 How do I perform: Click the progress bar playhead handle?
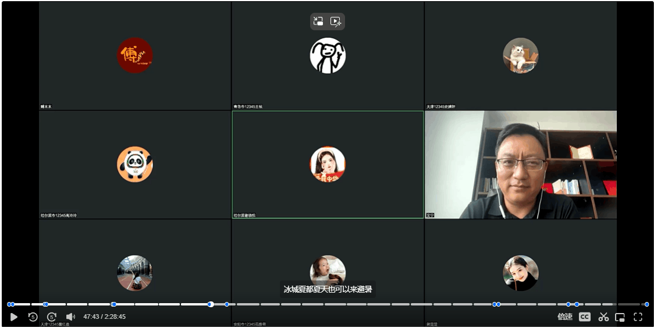click(x=211, y=304)
